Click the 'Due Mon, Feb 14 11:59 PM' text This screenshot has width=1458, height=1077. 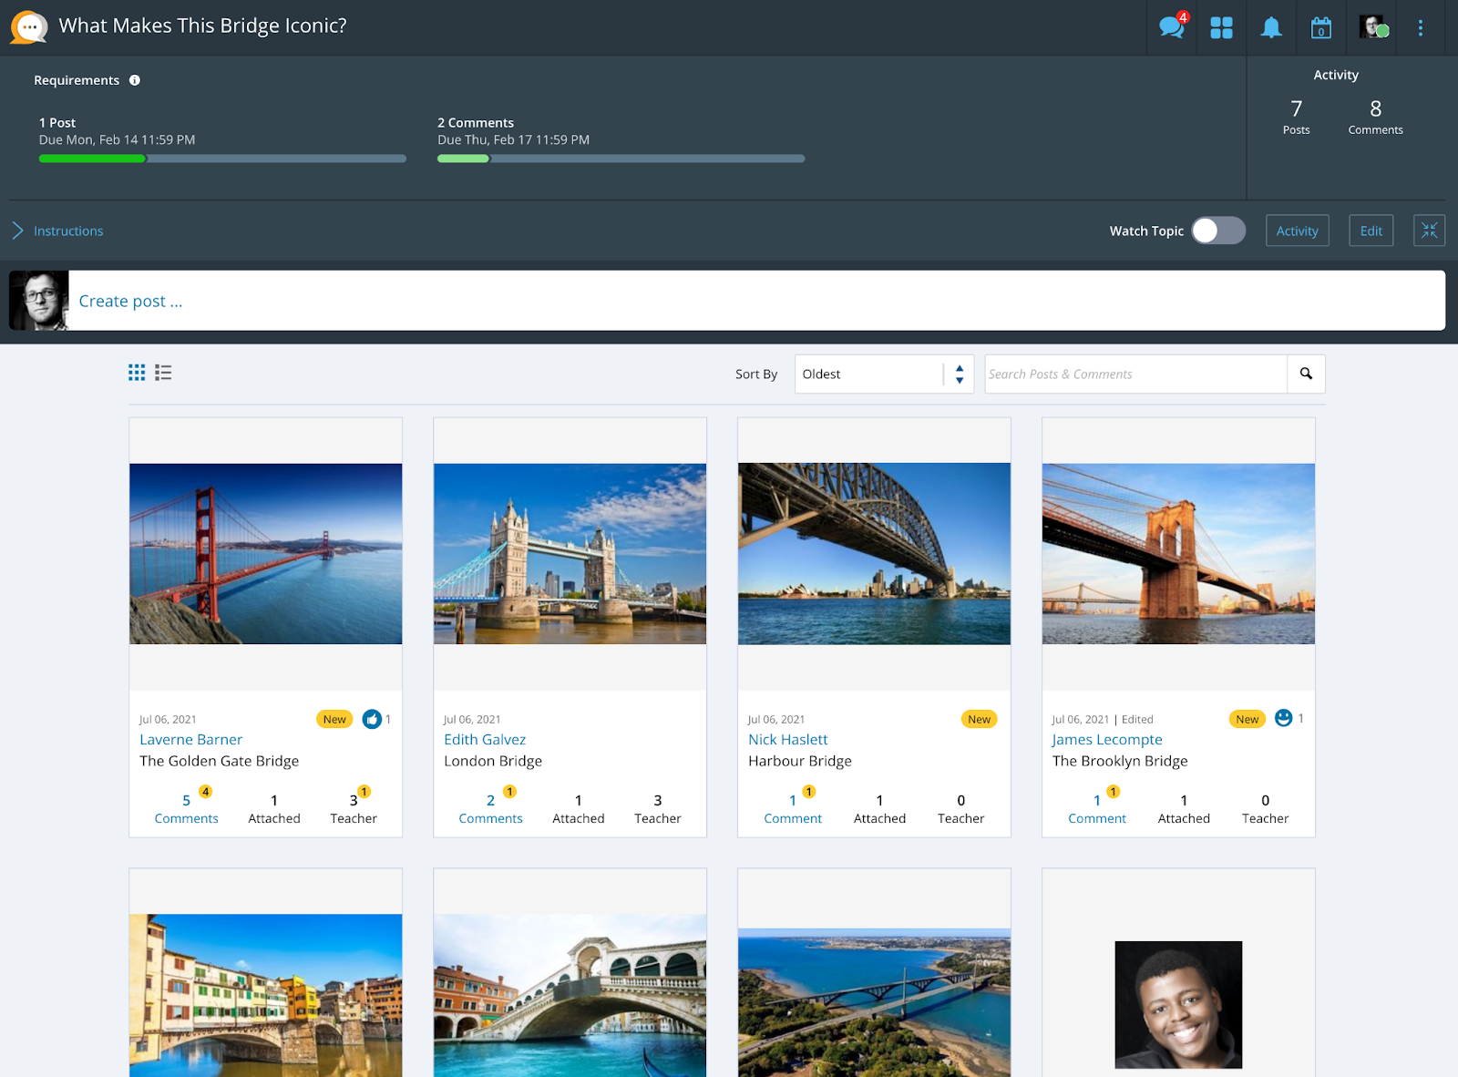(117, 139)
